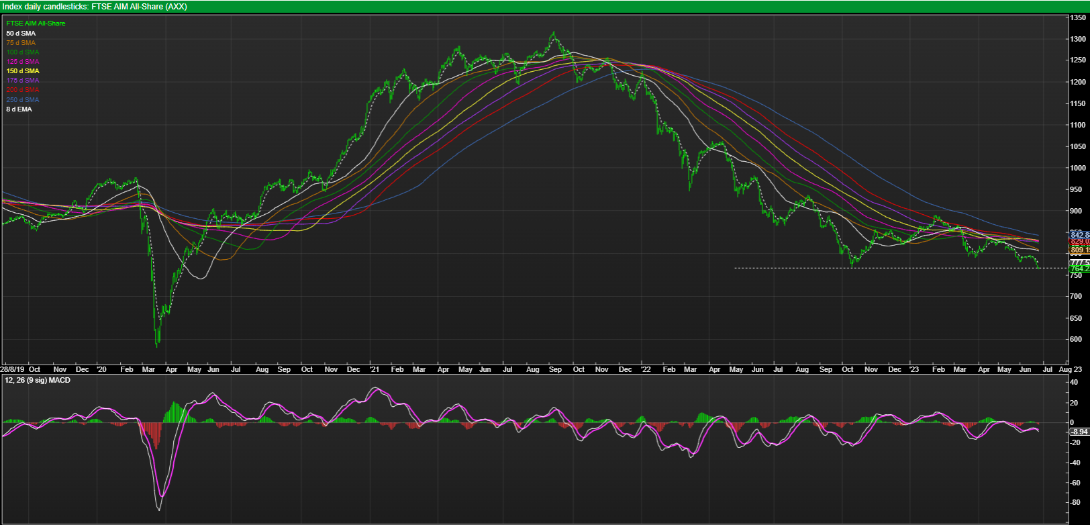This screenshot has height=525, width=1090.
Task: Select the '125 d SMA' legend entry
Action: point(23,61)
